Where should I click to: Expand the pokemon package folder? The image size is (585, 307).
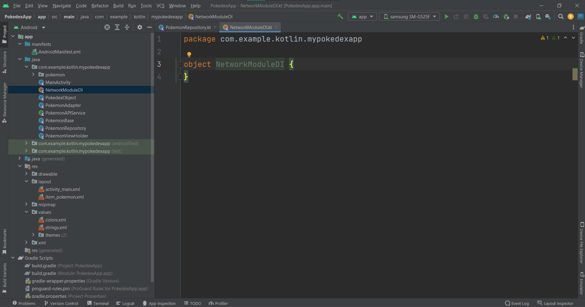33,75
